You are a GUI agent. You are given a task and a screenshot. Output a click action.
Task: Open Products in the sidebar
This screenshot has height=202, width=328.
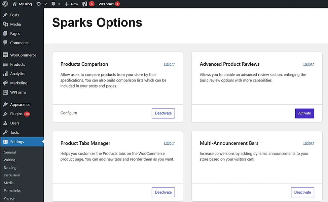point(17,64)
